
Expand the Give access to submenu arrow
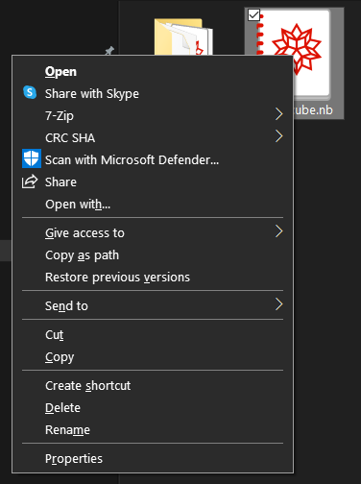tap(278, 231)
